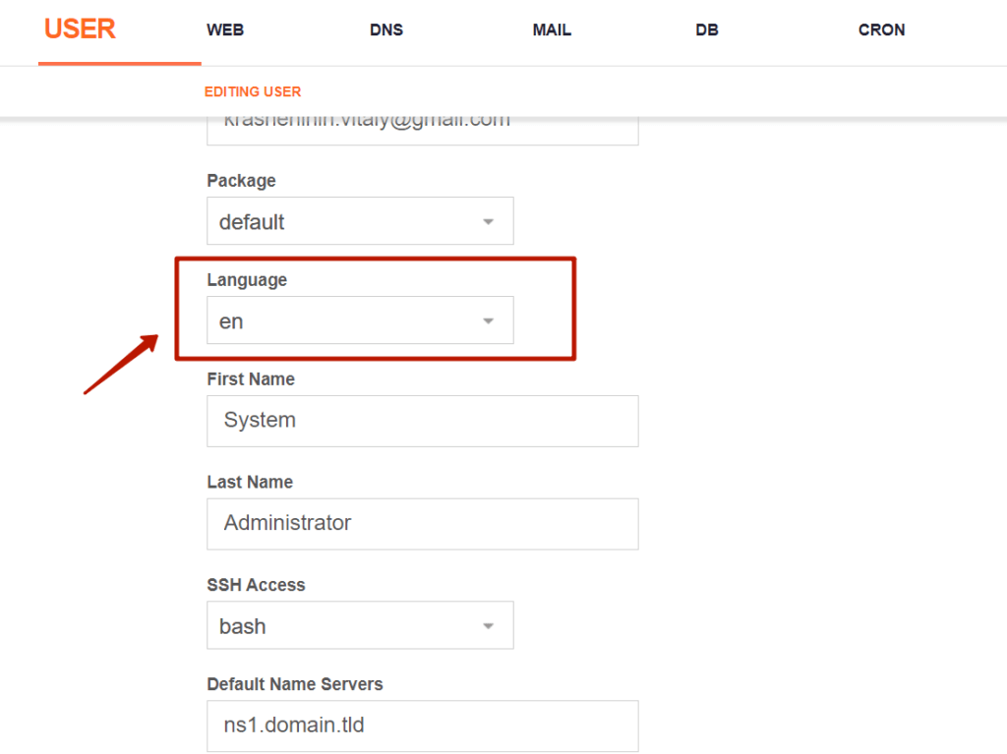Viewport: 1007px width, 754px height.
Task: Click the SSH Access label
Action: (x=256, y=585)
